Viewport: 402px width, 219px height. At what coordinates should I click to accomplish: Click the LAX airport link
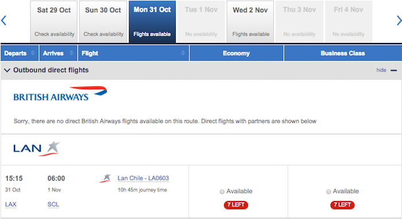point(11,205)
